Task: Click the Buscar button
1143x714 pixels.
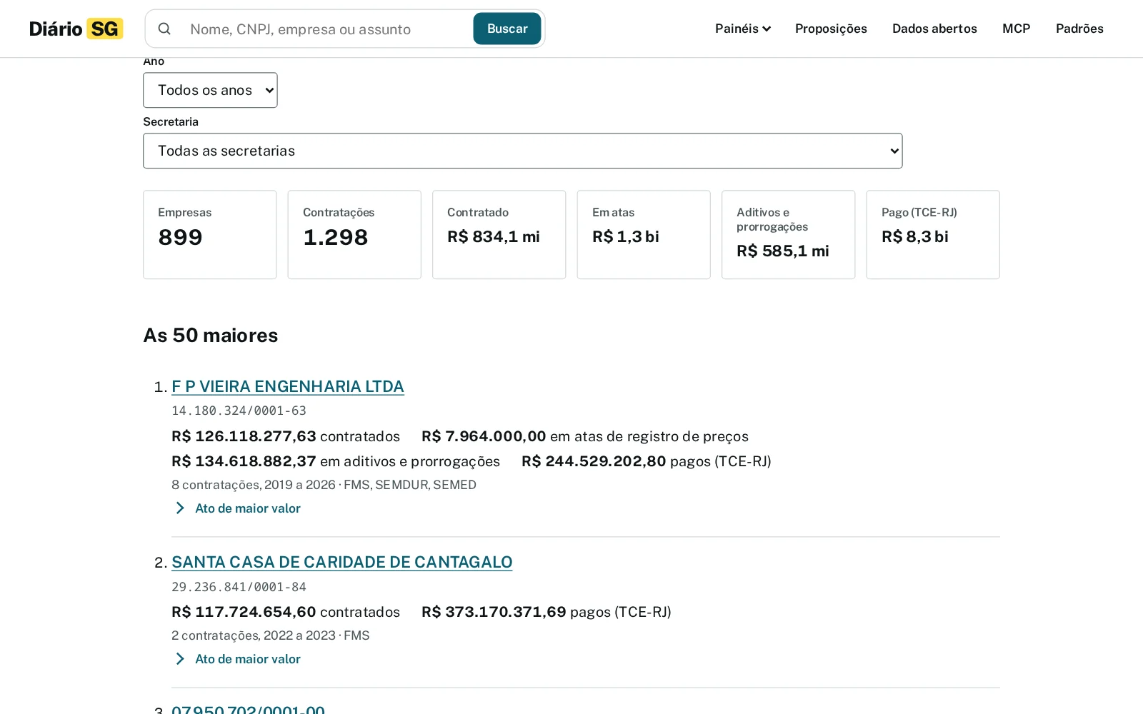Action: [x=507, y=29]
